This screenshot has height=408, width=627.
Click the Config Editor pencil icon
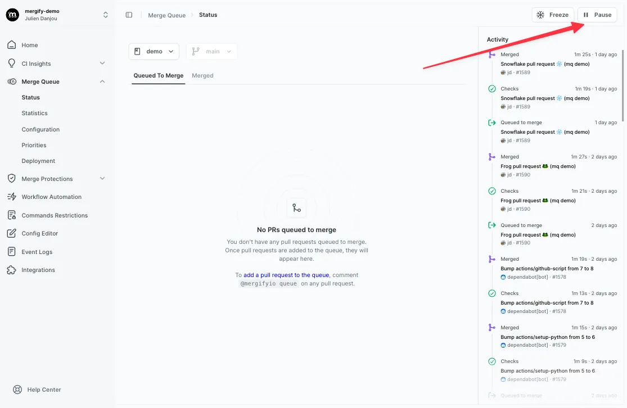point(12,233)
